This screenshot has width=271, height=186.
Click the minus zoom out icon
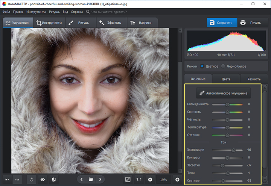point(150,180)
